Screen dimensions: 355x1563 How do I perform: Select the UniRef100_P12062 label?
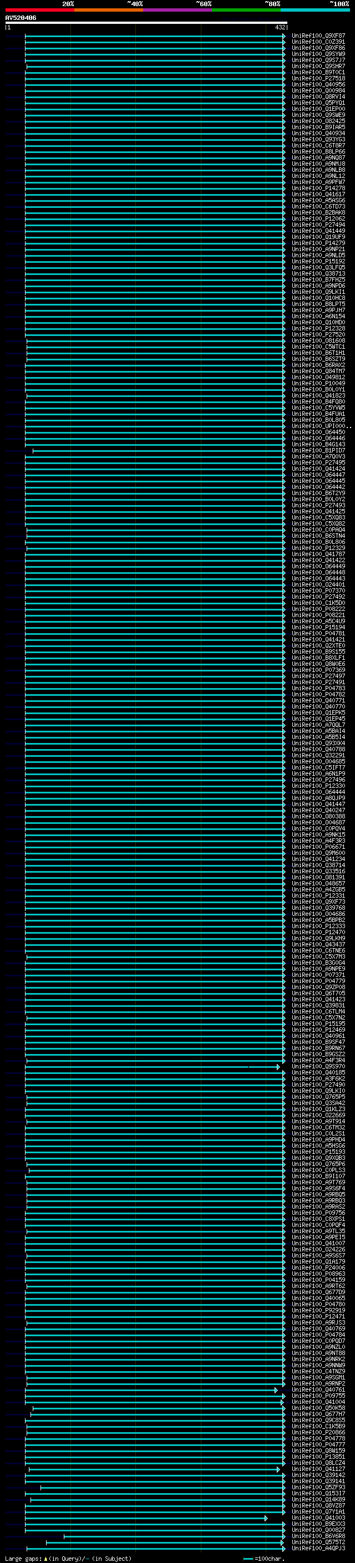pos(318,218)
